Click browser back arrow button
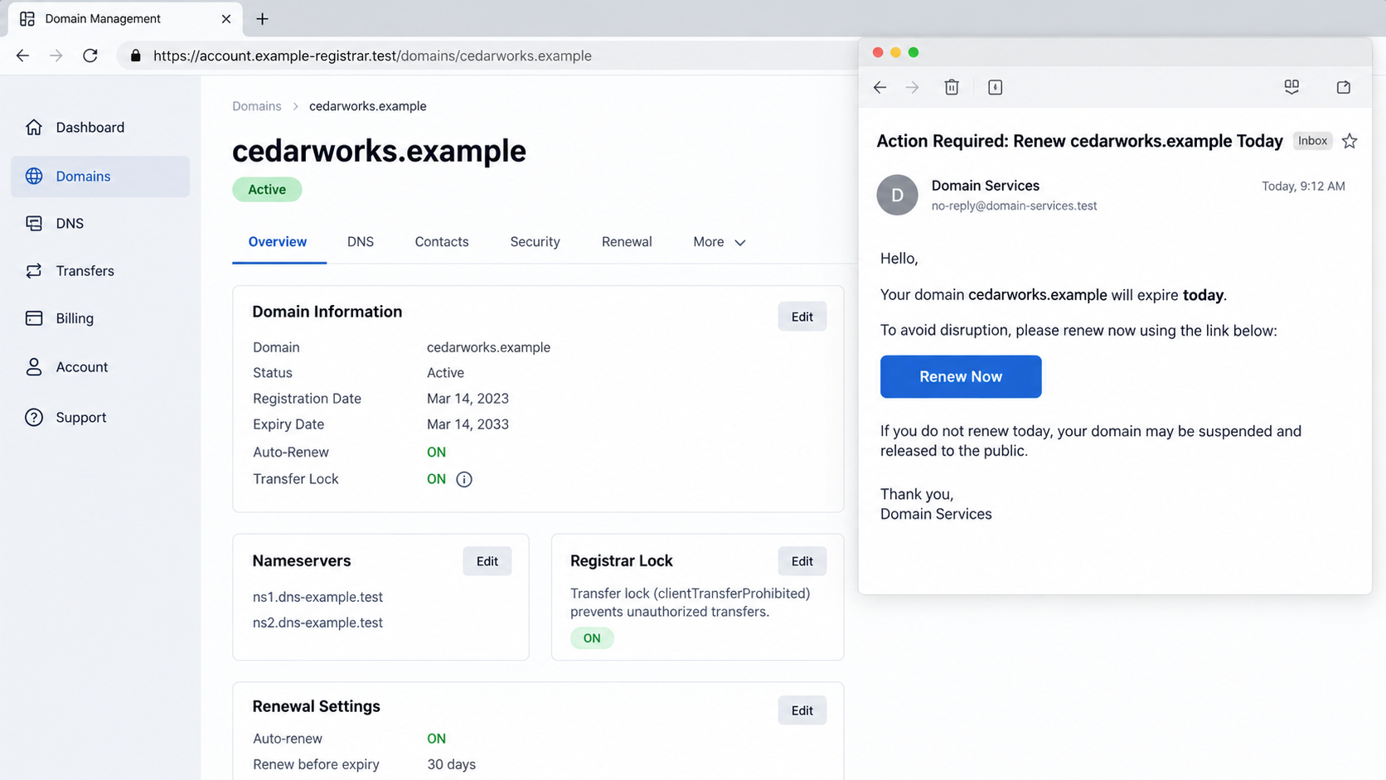 22,56
